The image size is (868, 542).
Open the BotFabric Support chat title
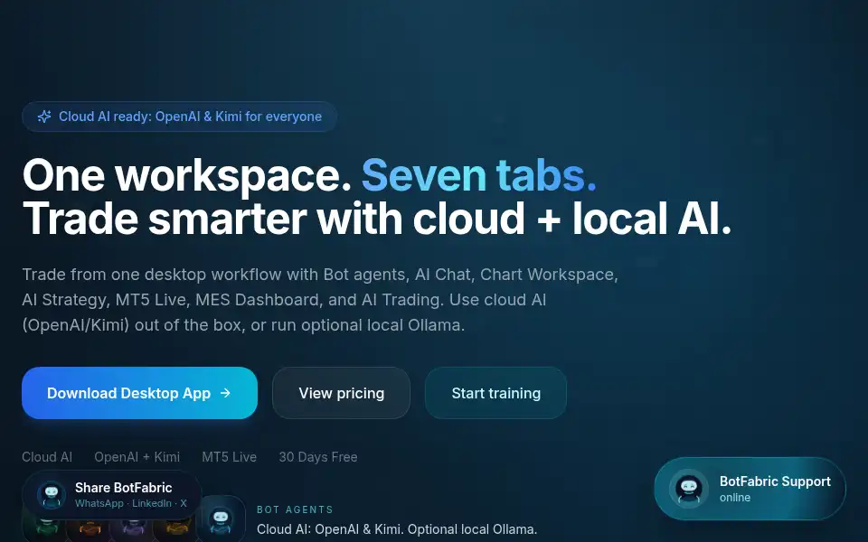coord(775,481)
